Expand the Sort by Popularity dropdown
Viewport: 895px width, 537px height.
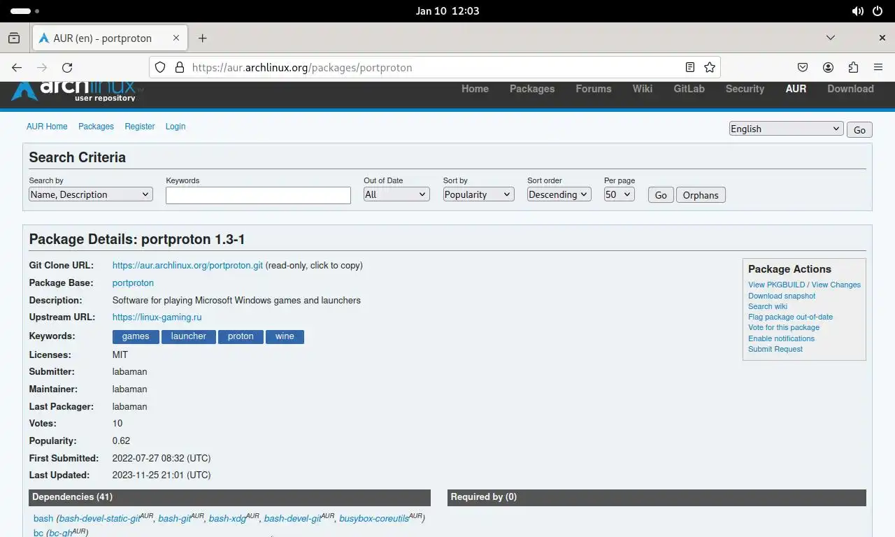[x=478, y=194]
